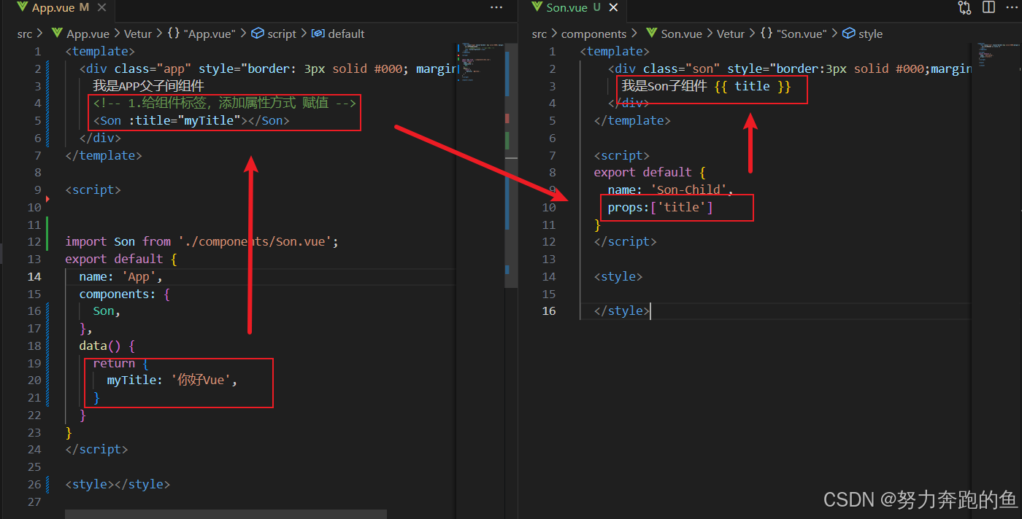The width and height of the screenshot is (1022, 519).
Task: Switch to the App.vue tab
Action: (x=53, y=8)
